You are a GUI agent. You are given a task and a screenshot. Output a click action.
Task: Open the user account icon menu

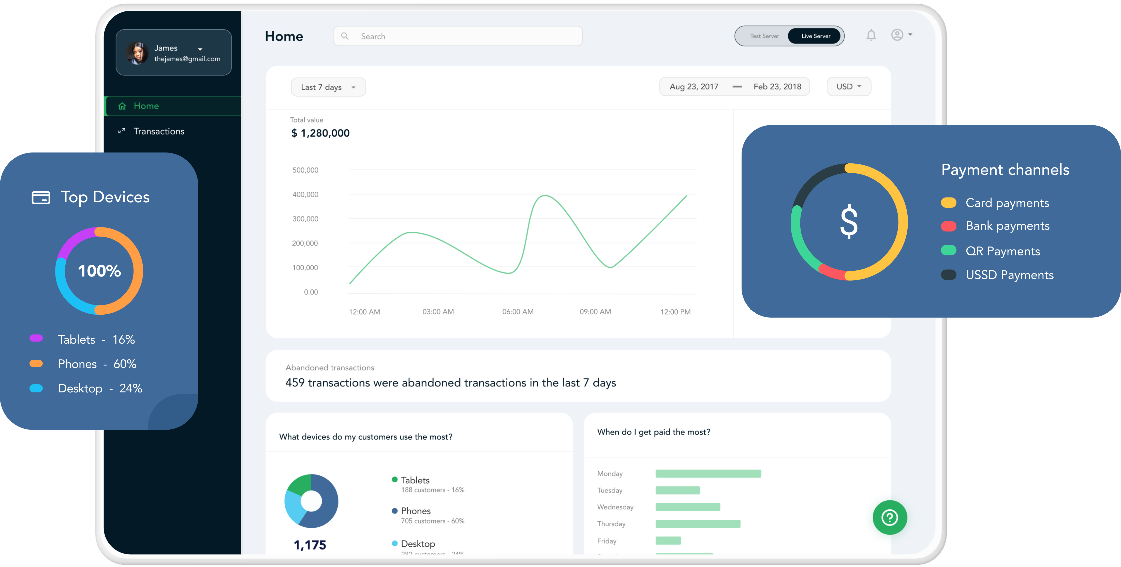[x=897, y=35]
